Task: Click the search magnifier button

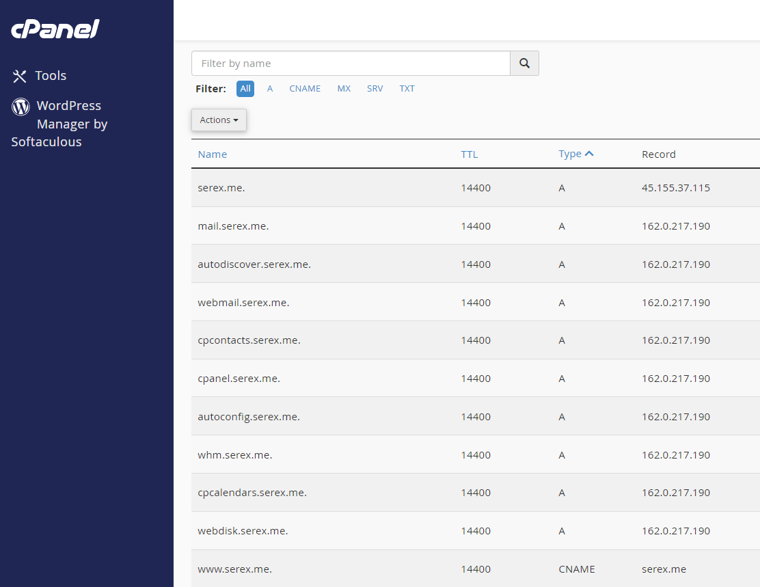Action: coord(524,63)
